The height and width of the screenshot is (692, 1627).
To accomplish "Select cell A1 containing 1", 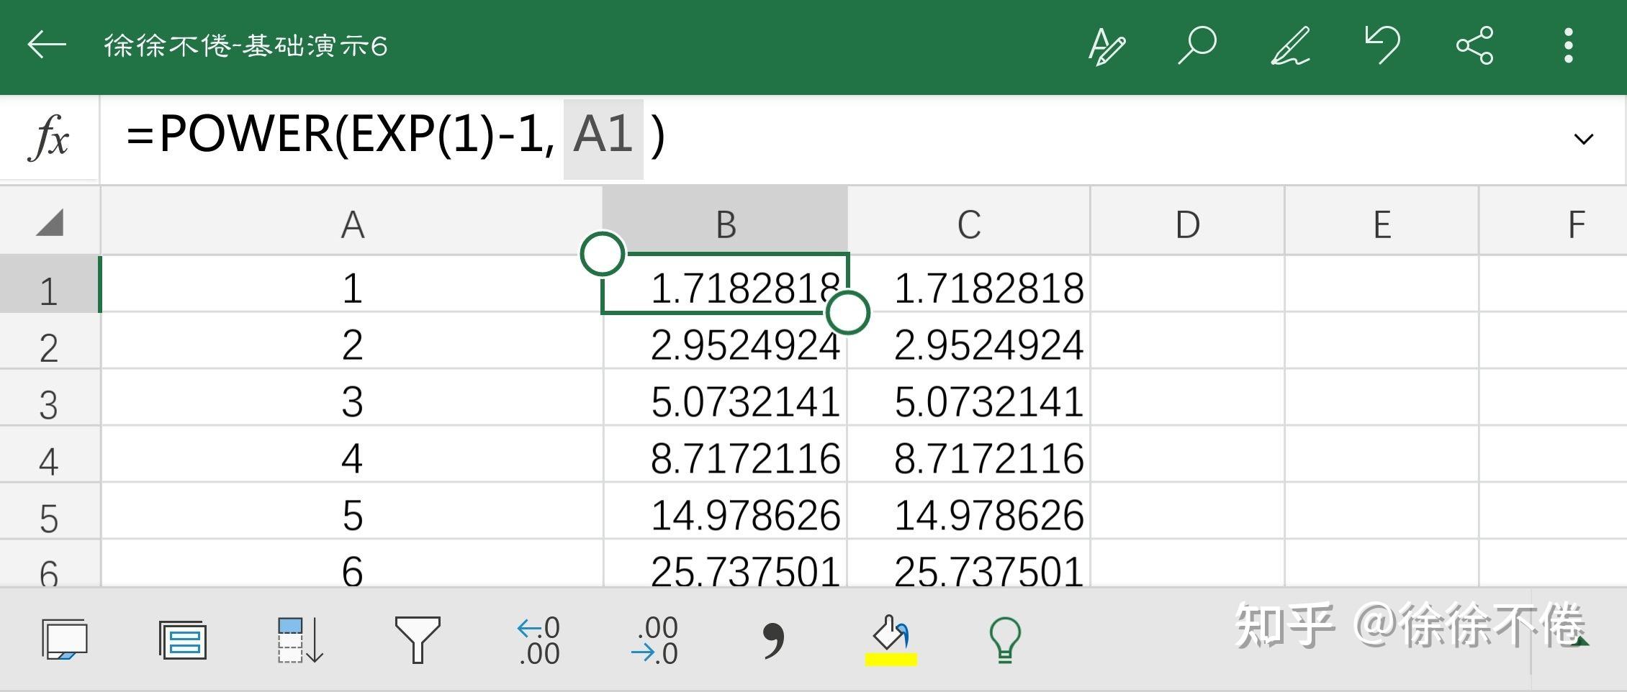I will coord(352,285).
